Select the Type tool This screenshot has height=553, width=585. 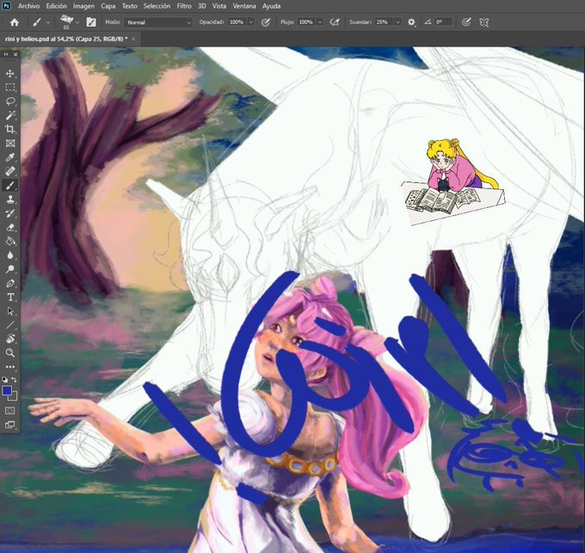click(x=10, y=298)
